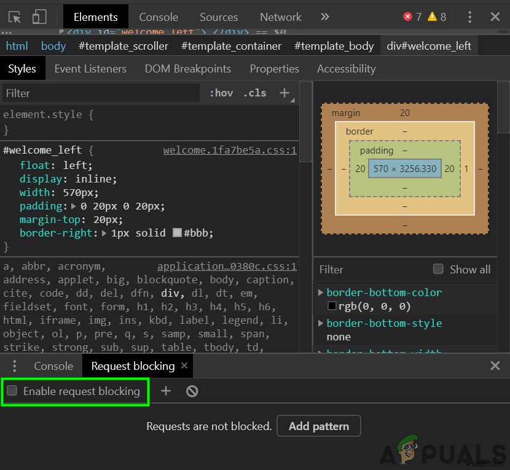Viewport: 510px width, 470px height.
Task: Add new style rule with plus icon
Action: tap(284, 93)
